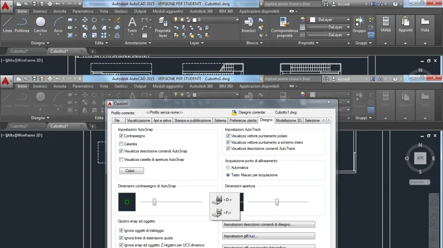Enable Visualizza casella di apertura AutoSnap
The image size is (443, 248).
pyautogui.click(x=121, y=160)
